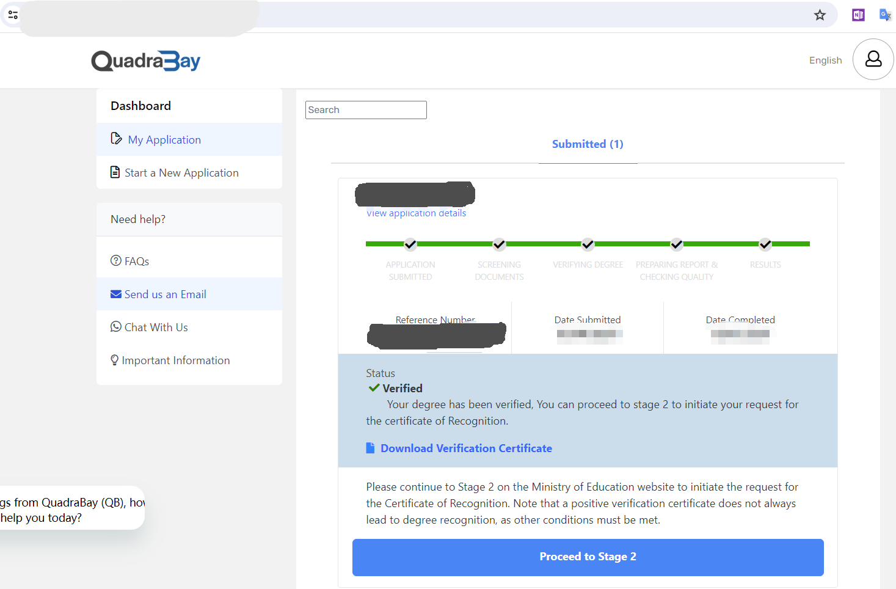
Task: Open the user profile avatar menu
Action: click(873, 59)
